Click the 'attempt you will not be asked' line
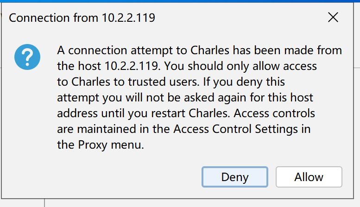Image resolution: width=360 pixels, height=207 pixels. (x=185, y=98)
